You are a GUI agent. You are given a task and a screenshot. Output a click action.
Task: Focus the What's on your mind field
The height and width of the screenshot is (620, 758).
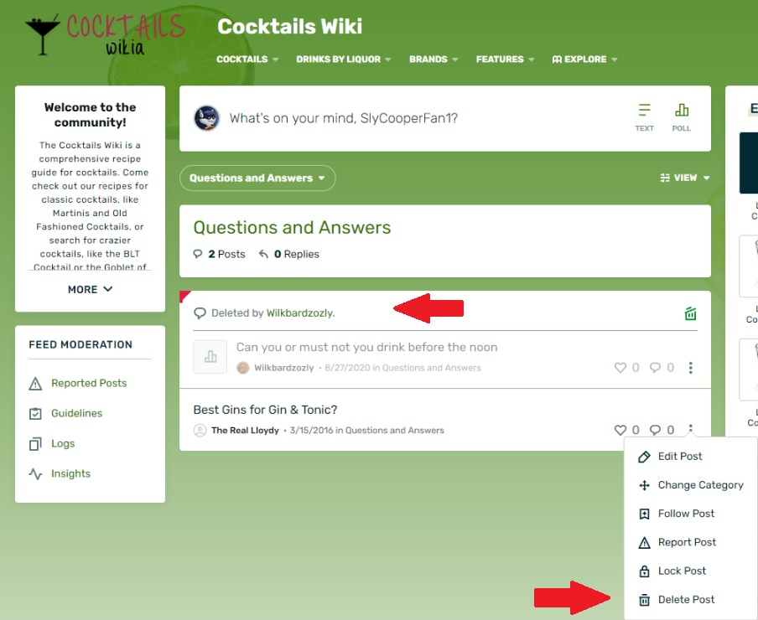343,118
